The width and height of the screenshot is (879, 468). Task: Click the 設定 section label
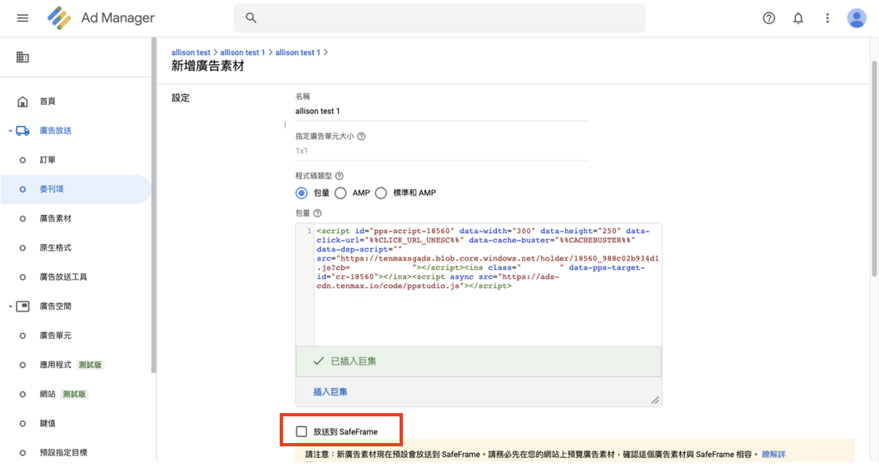coord(181,97)
